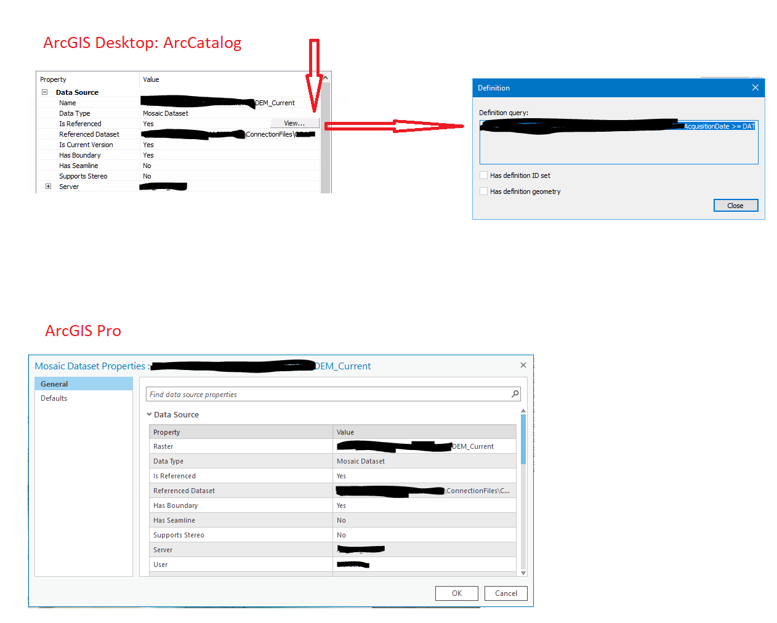This screenshot has width=777, height=623.
Task: Click the X icon of Definition dialog
Action: tap(755, 87)
